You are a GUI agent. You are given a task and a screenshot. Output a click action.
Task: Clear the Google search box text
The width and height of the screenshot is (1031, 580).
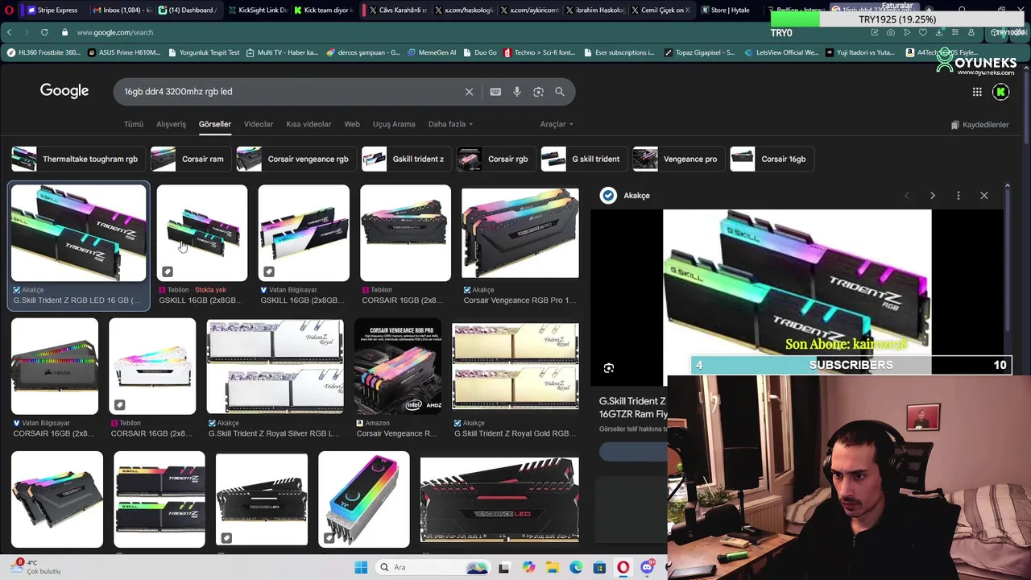469,92
